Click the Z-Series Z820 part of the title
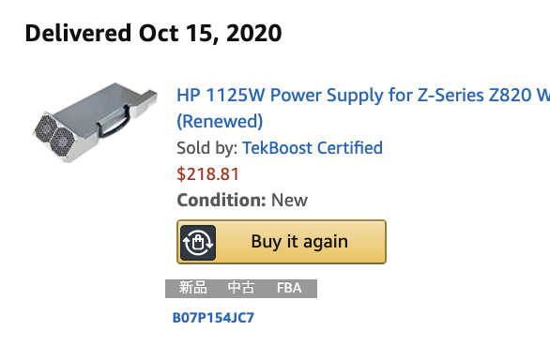 (x=475, y=95)
